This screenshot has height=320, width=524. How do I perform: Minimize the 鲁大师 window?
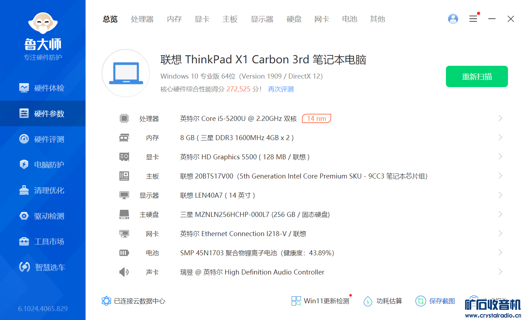pyautogui.click(x=492, y=19)
